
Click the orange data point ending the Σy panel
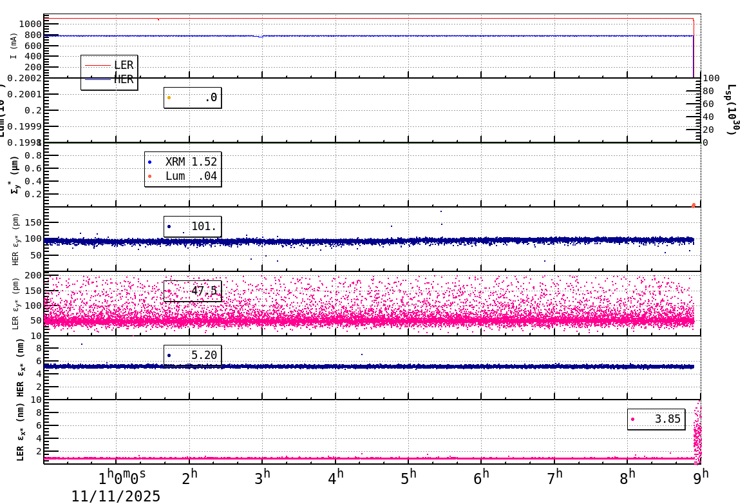(693, 206)
